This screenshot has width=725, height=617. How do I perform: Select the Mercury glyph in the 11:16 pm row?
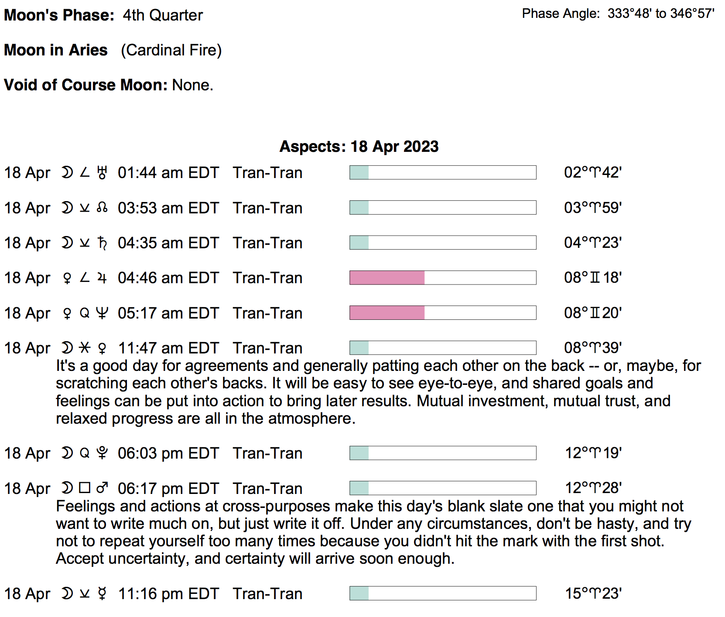[102, 594]
